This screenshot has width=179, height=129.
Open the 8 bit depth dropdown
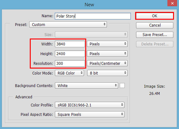click(x=107, y=73)
